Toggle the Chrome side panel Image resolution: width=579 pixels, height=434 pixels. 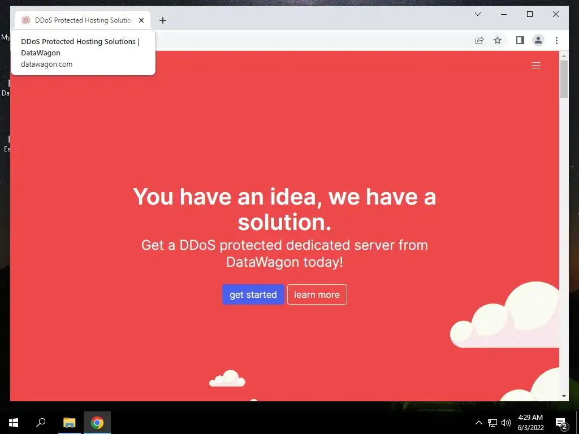tap(520, 40)
